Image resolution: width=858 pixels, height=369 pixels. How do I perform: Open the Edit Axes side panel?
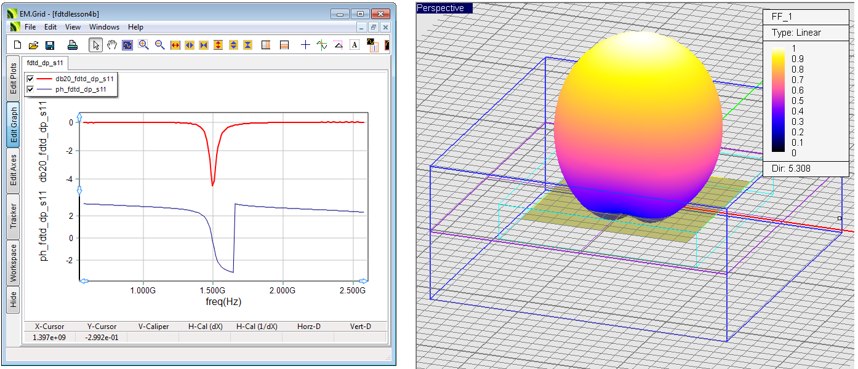click(x=13, y=170)
